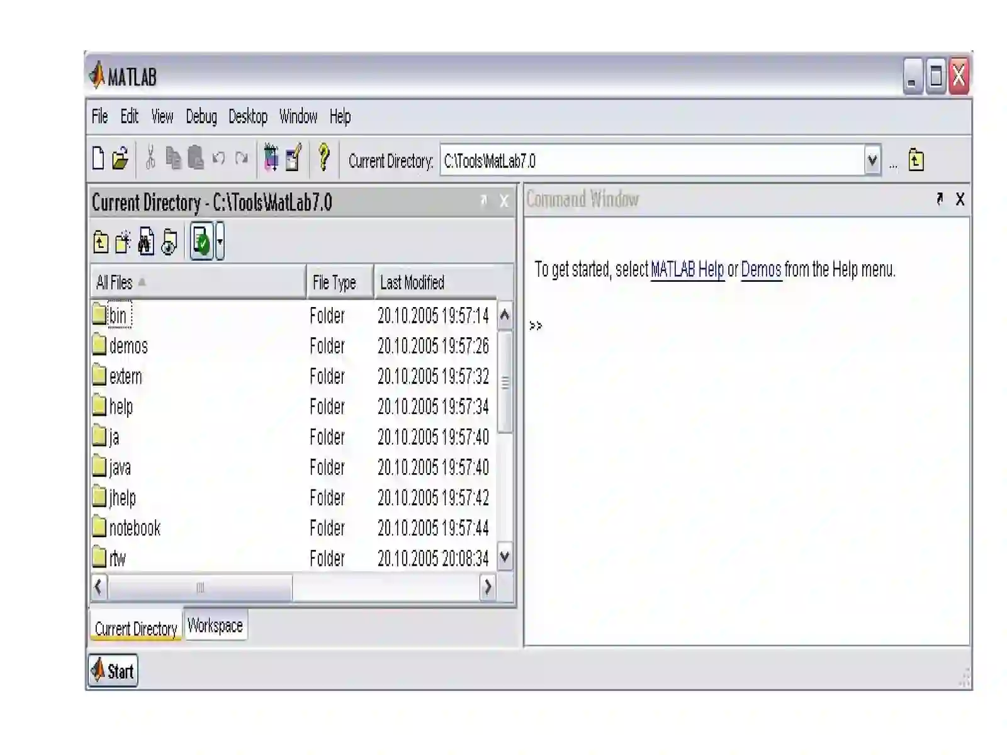Copy using the toolbar copy icon
1007x755 pixels.
pyautogui.click(x=173, y=159)
